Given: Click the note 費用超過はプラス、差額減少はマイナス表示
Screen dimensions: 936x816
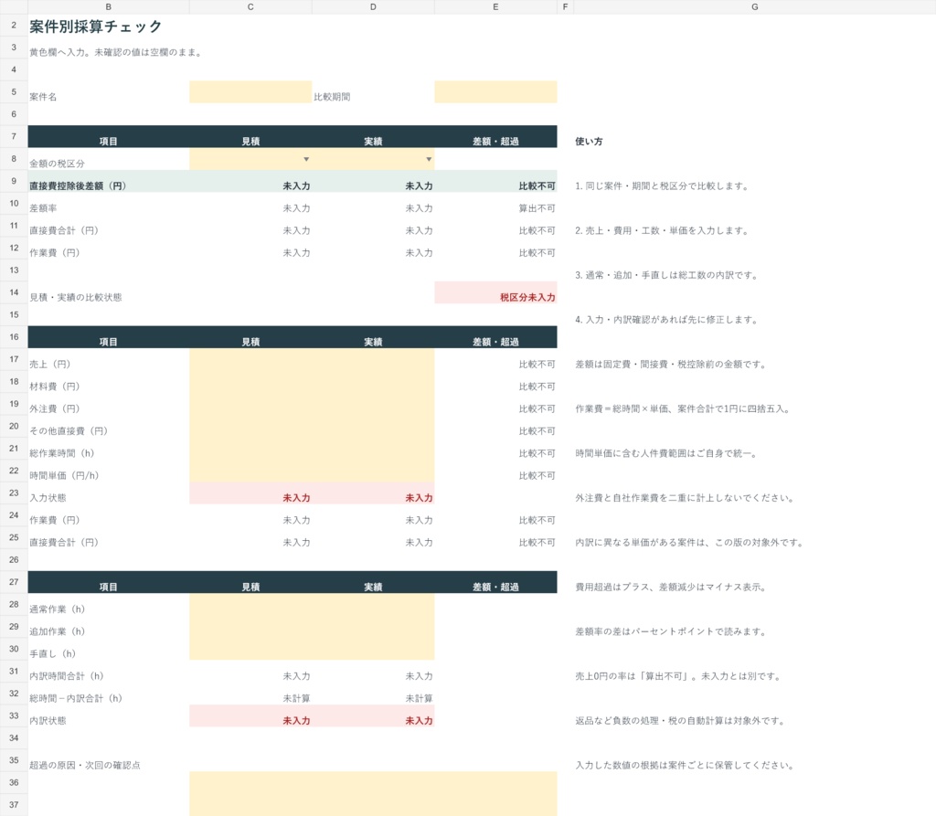Looking at the screenshot, I should click(x=670, y=588).
